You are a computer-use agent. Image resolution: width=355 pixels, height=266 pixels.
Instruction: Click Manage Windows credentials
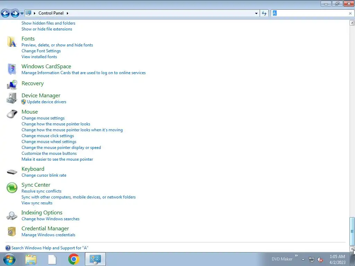point(49,235)
